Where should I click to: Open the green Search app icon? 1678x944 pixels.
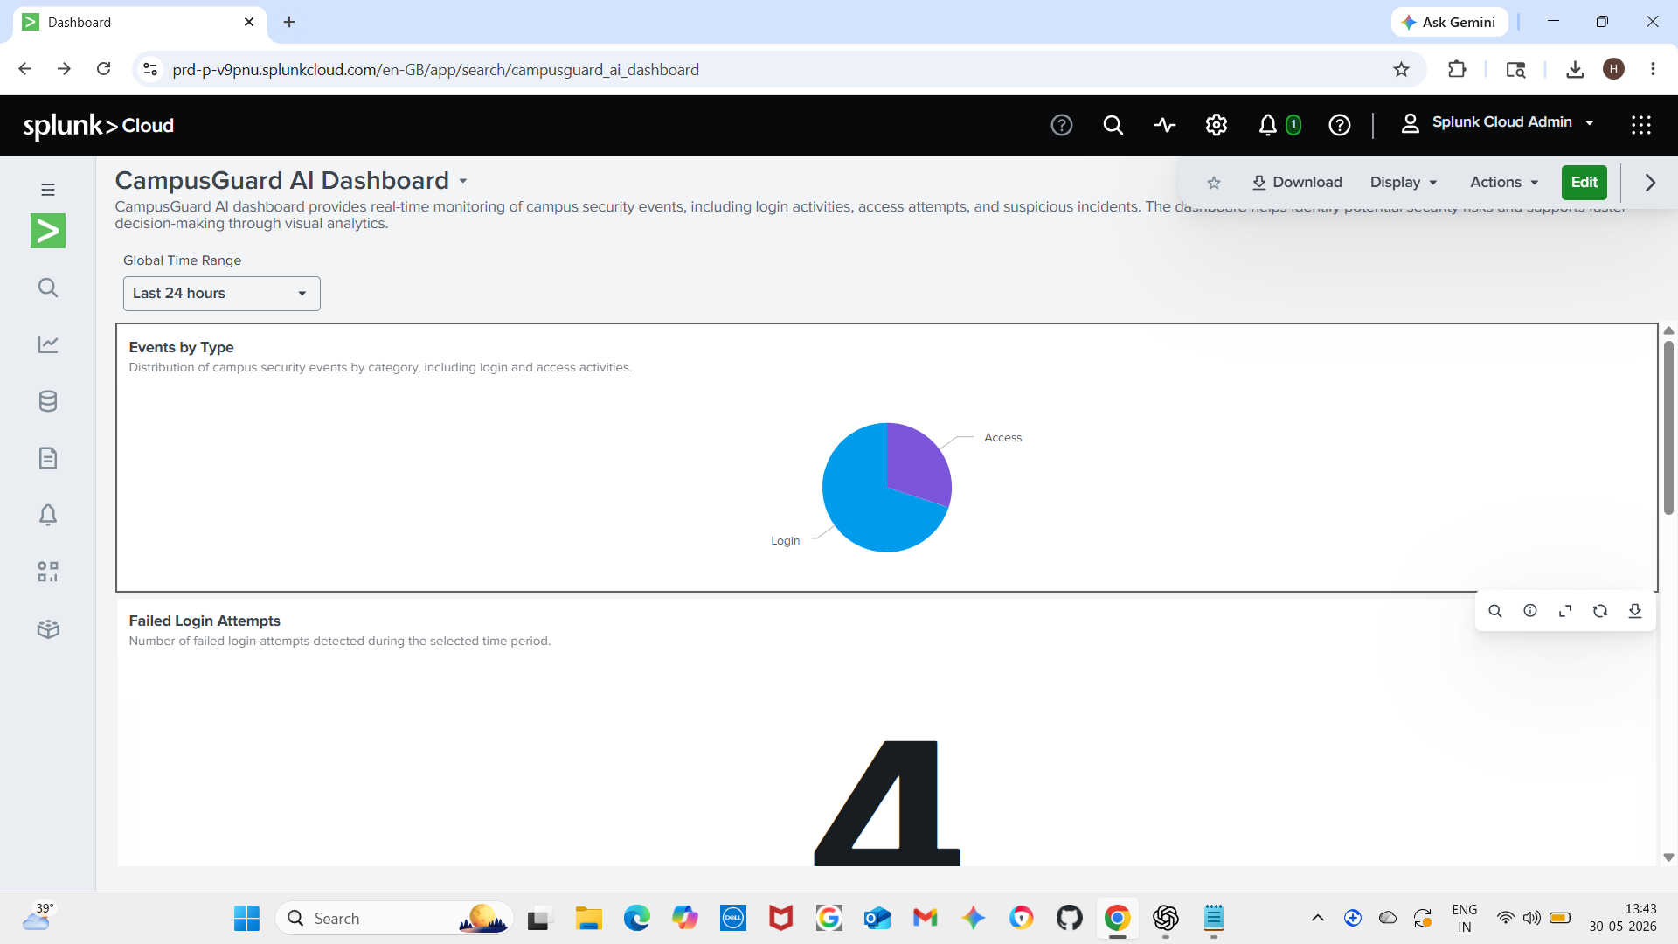[x=48, y=231]
